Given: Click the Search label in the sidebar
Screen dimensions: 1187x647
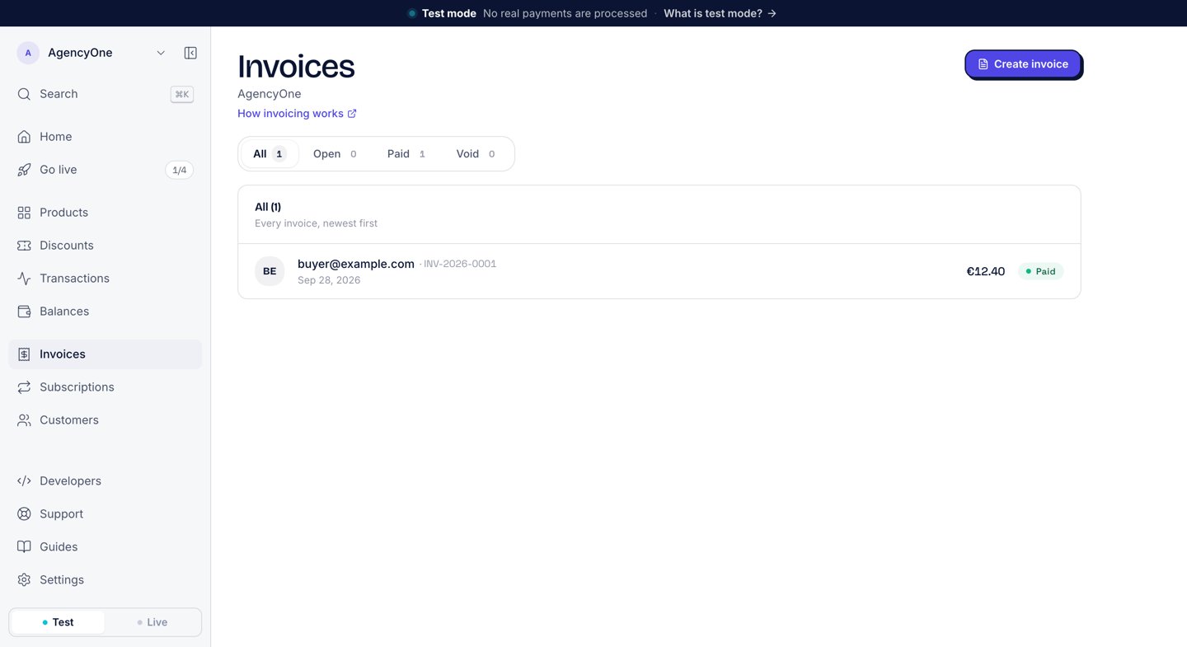Looking at the screenshot, I should pos(59,94).
